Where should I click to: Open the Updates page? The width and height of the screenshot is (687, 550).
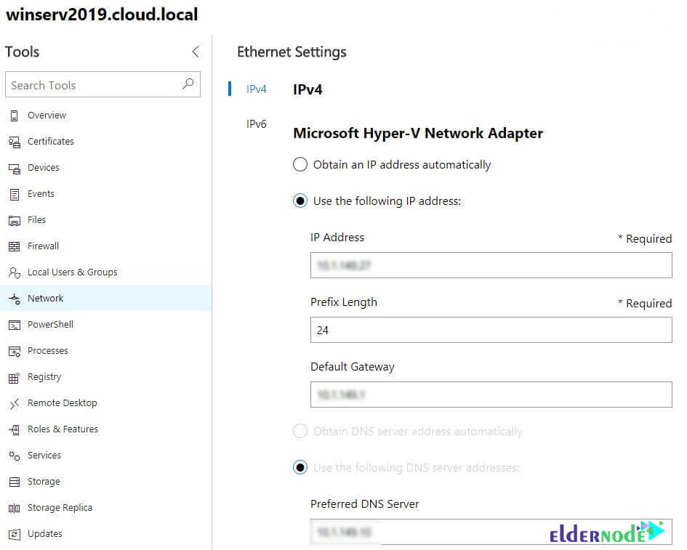(x=45, y=533)
